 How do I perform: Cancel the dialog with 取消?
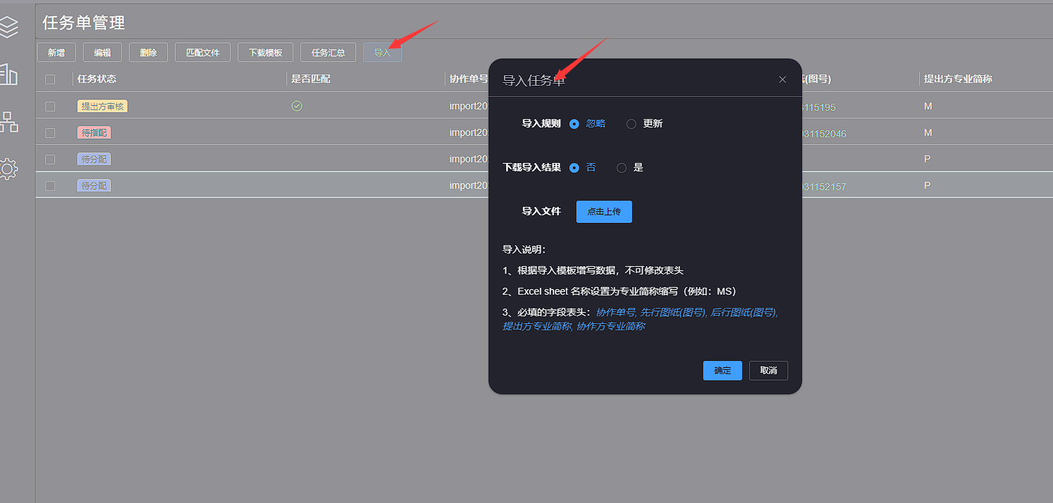[x=769, y=371]
